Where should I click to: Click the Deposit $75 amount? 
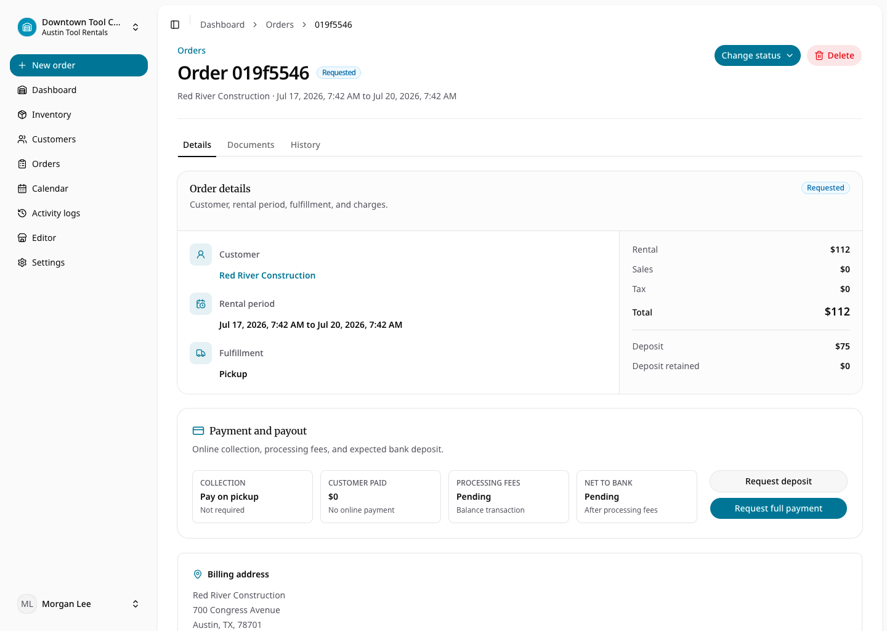[x=843, y=346]
